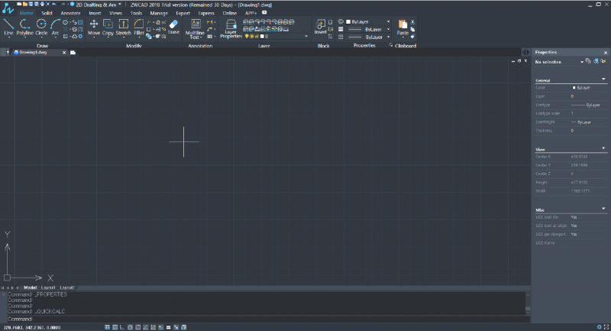Activate the Copy tool
611x331 pixels.
coord(108,28)
